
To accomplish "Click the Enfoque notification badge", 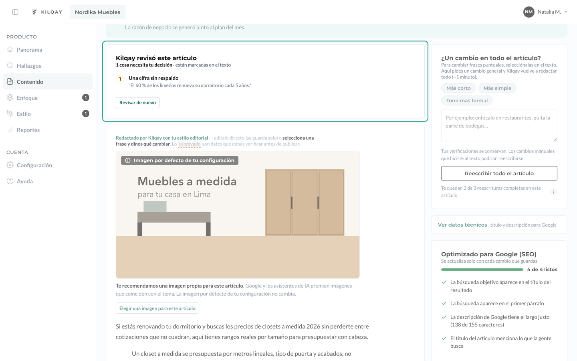I will (85, 97).
